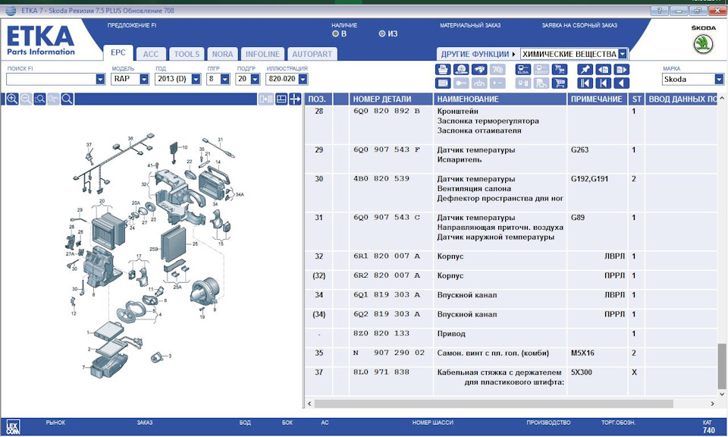The width and height of the screenshot is (728, 437).
Task: Jump to first main group (double-bar arrow)
Action: pyautogui.click(x=585, y=83)
